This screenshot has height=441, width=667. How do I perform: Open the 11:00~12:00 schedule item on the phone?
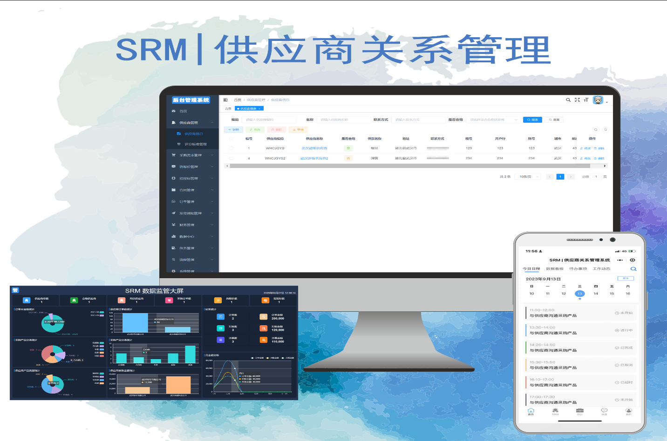(x=580, y=313)
